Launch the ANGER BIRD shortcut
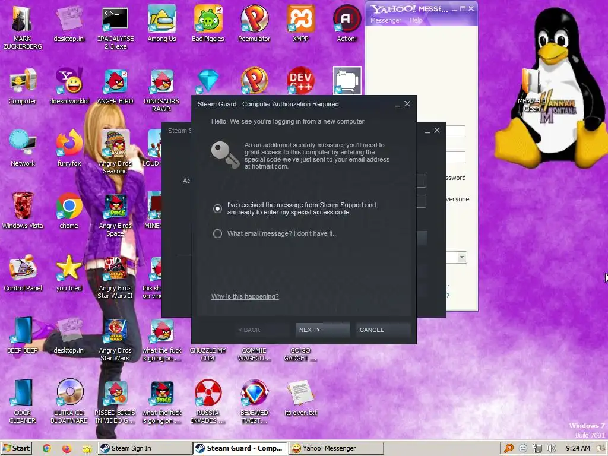This screenshot has height=456, width=608. 115,86
